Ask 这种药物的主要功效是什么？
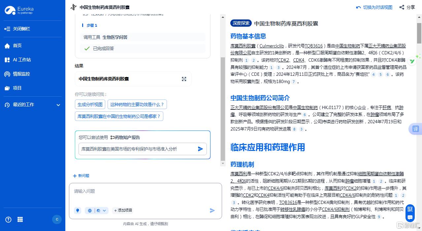Image resolution: width=422 pixels, height=231 pixels. coord(137,104)
